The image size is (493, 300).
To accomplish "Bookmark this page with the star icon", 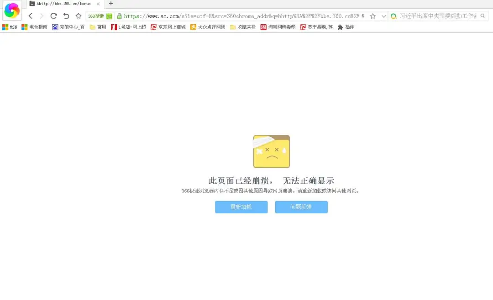I will click(x=374, y=16).
